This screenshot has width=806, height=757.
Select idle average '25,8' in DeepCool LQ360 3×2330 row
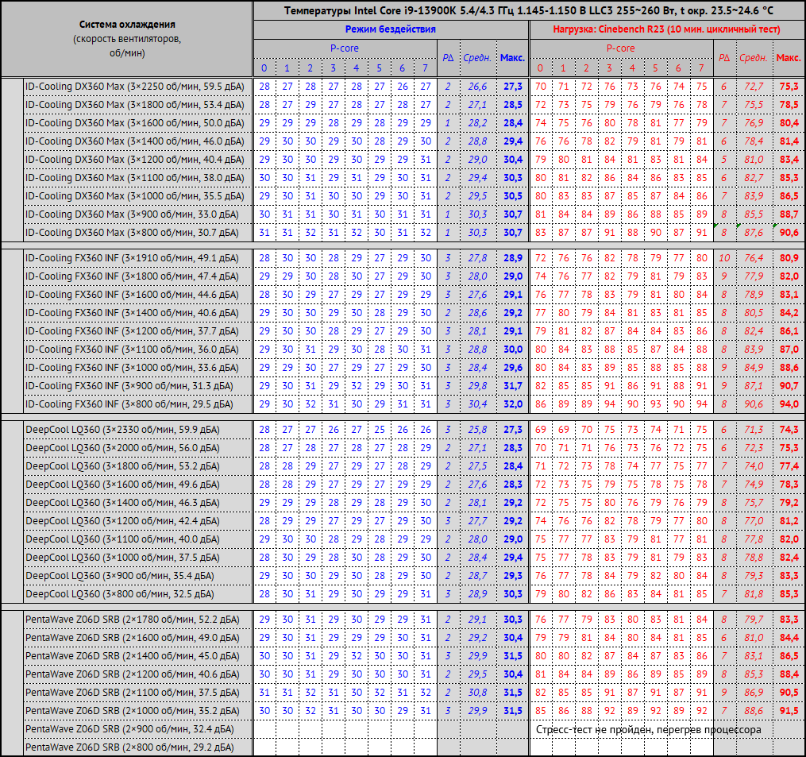tap(477, 430)
